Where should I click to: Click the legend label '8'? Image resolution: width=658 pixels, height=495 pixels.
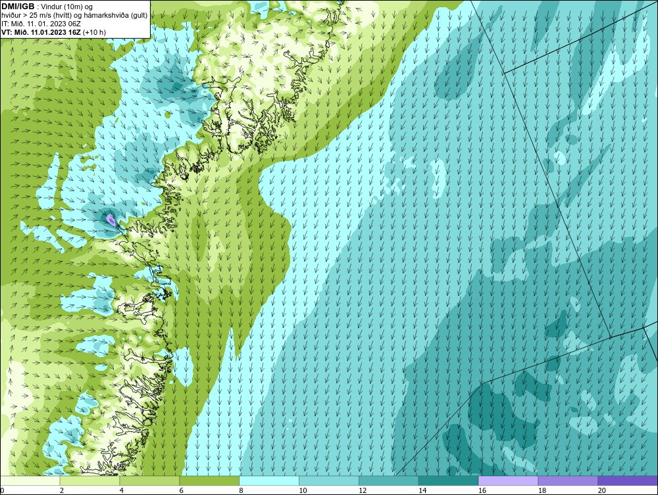[241, 490]
